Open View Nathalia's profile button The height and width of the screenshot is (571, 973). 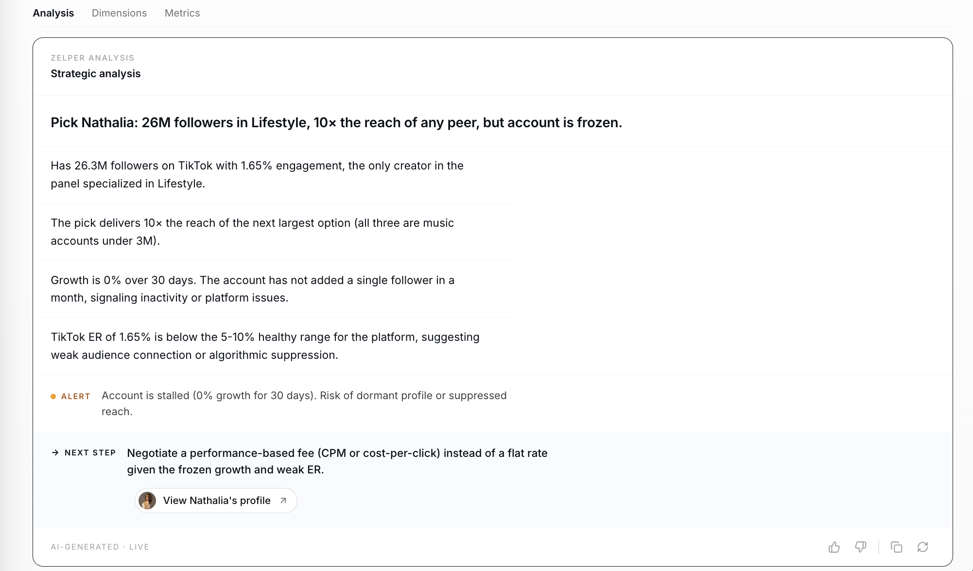(216, 501)
